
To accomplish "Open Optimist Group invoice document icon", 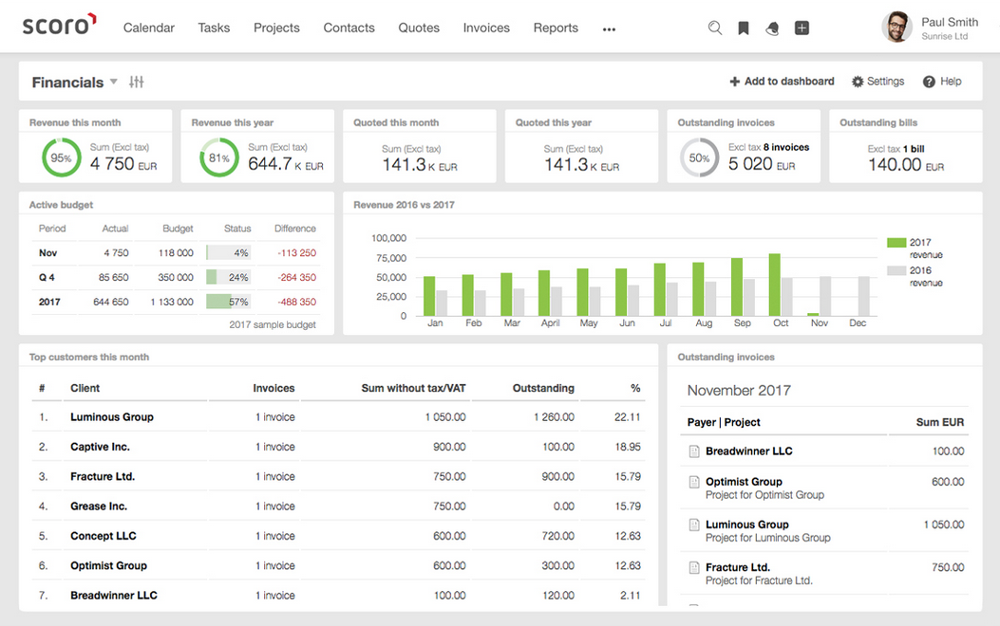I will point(694,482).
